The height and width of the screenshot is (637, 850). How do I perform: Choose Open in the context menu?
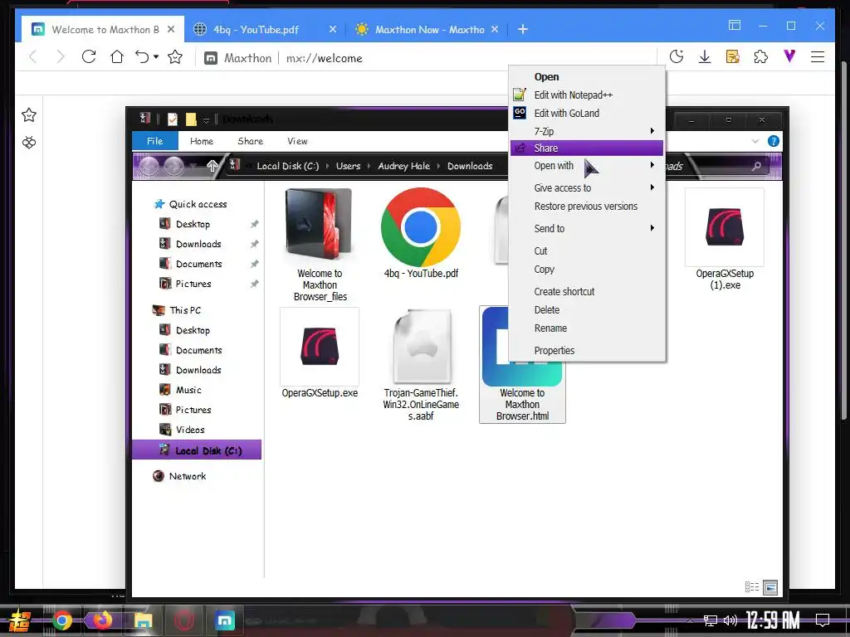coord(587,77)
